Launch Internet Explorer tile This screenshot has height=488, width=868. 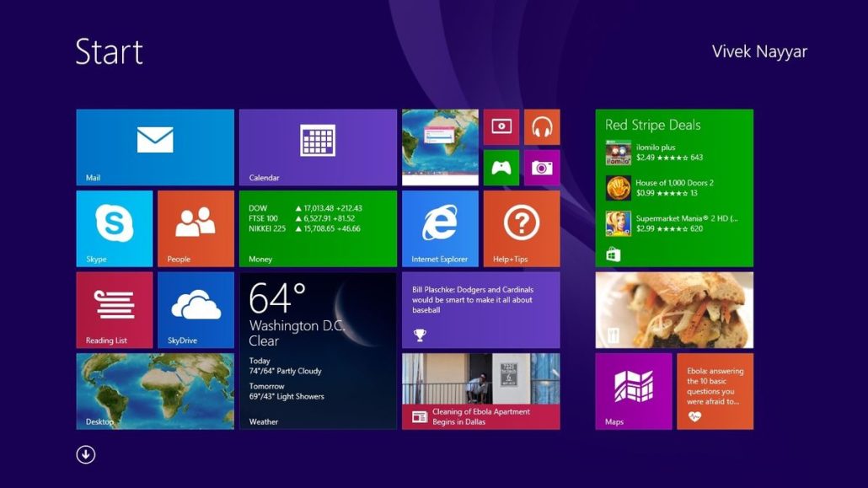tap(440, 228)
